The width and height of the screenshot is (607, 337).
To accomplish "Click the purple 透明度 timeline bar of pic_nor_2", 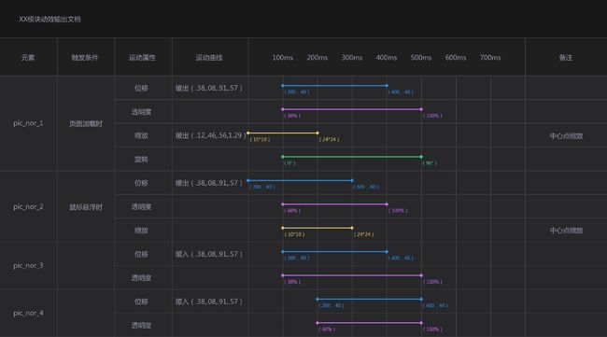I will pos(334,204).
